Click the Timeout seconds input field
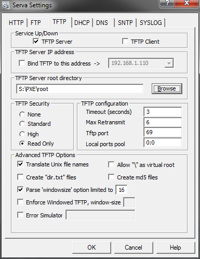Viewport: 200px width, 259px height. pos(163,112)
